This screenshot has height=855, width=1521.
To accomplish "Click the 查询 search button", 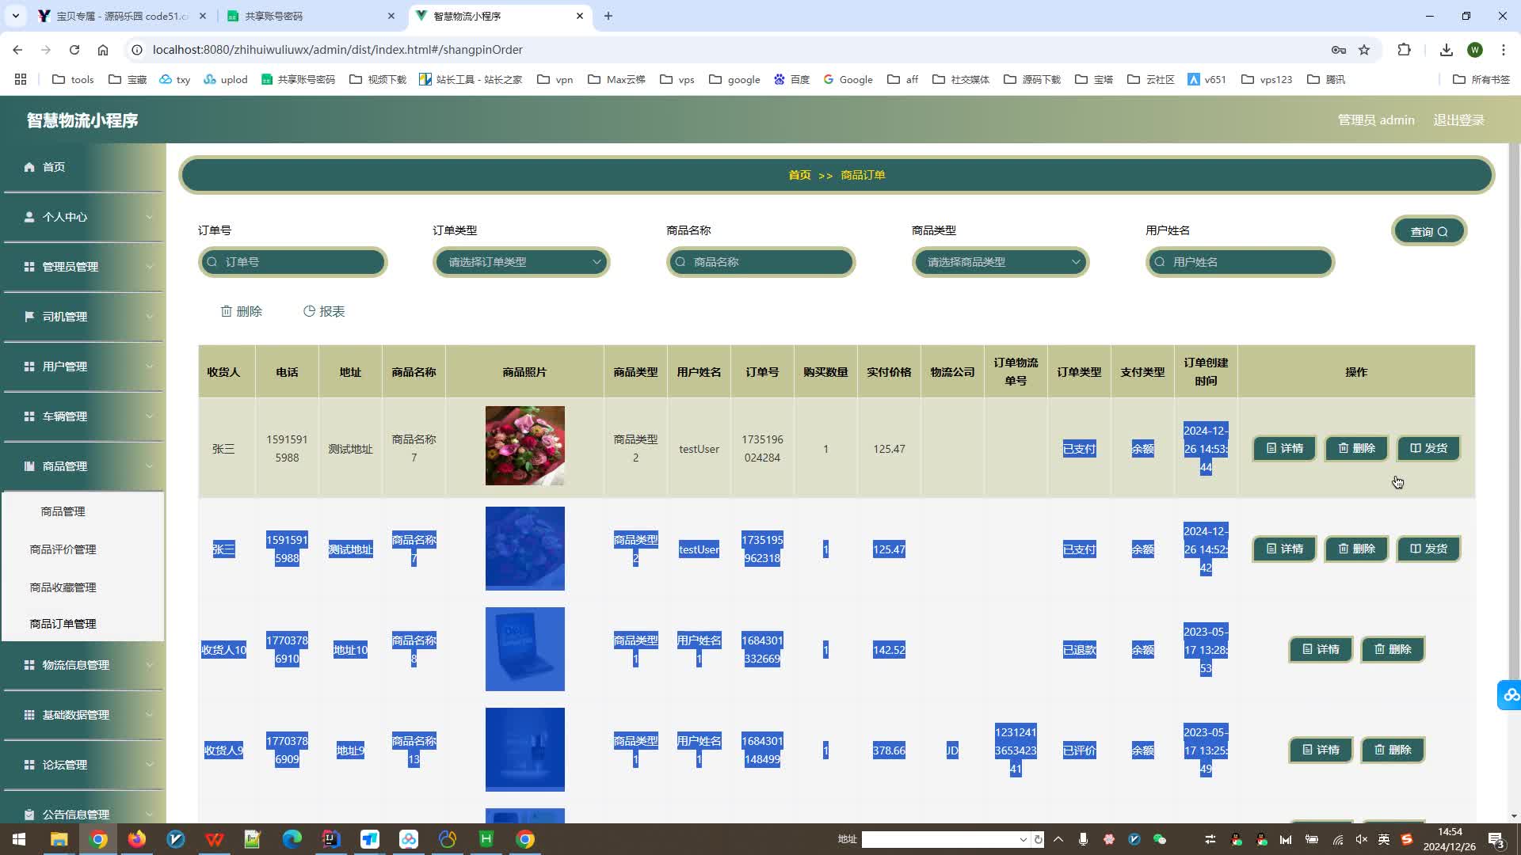I will click(1429, 231).
